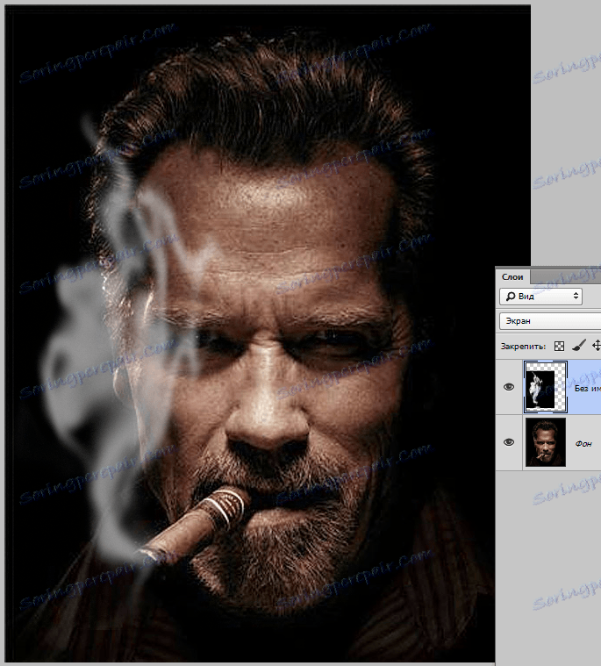601x666 pixels.
Task: Open the Экран blend mode dropdown
Action: [550, 321]
